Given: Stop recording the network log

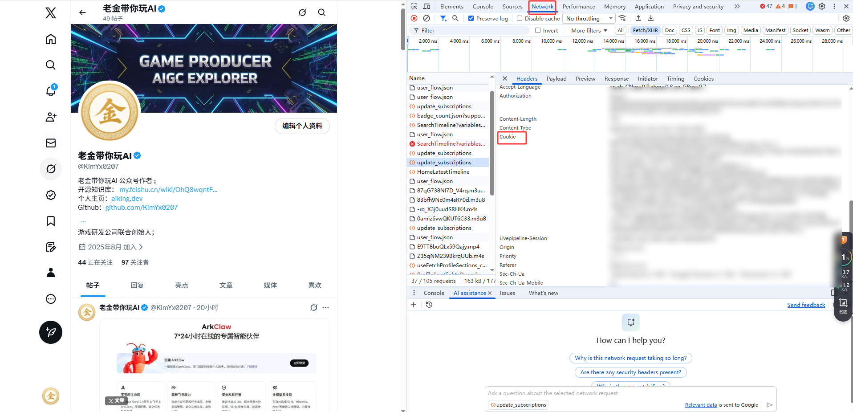Looking at the screenshot, I should point(414,18).
